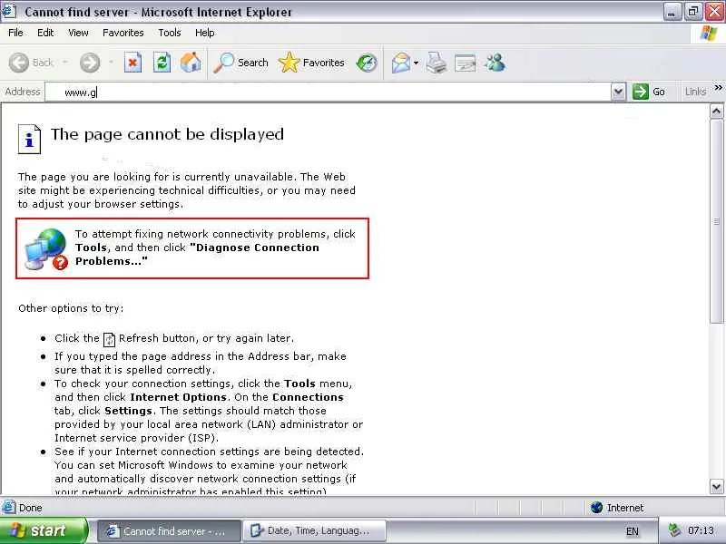Viewport: 726px width, 544px height.
Task: Open the Help menu
Action: pyautogui.click(x=205, y=33)
